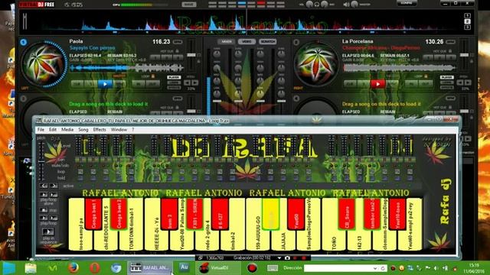The image size is (490, 275).
Task: Trigger the looo-sampl pa yellow key
Action: pos(80,240)
